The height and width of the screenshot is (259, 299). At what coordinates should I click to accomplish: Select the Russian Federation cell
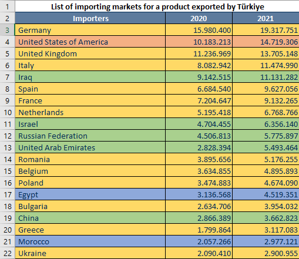pyautogui.click(x=90, y=136)
